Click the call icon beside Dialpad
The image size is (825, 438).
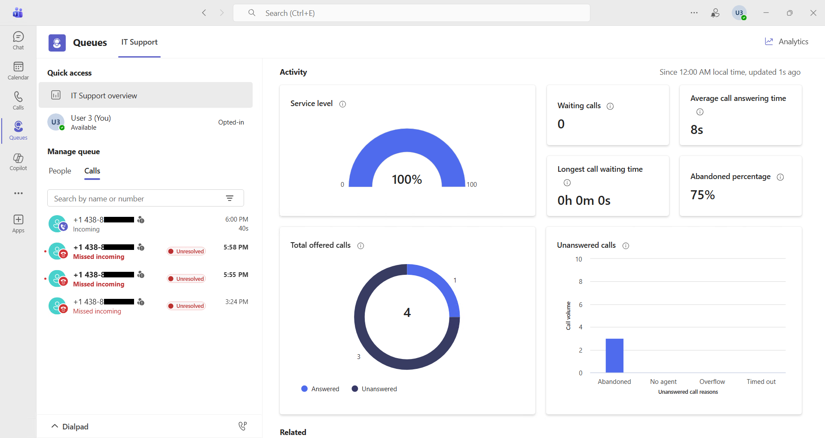click(242, 426)
